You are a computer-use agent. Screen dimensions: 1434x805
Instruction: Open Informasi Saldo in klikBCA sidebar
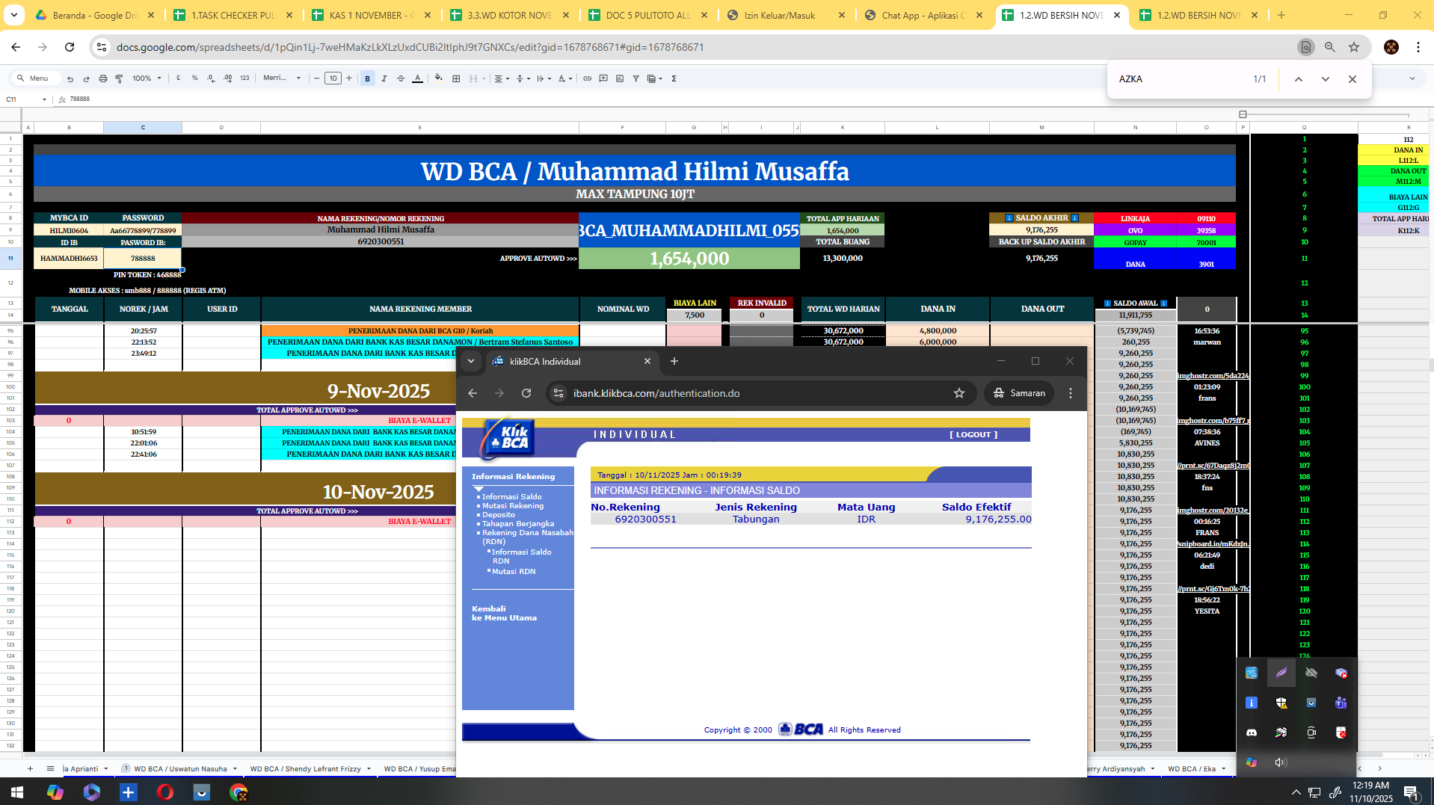[512, 496]
